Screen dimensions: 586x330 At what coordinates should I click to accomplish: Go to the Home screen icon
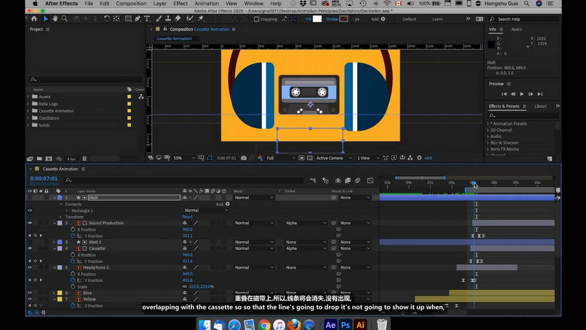point(34,19)
